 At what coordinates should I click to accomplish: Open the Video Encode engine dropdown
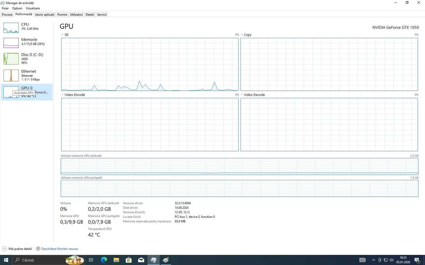pyautogui.click(x=62, y=95)
